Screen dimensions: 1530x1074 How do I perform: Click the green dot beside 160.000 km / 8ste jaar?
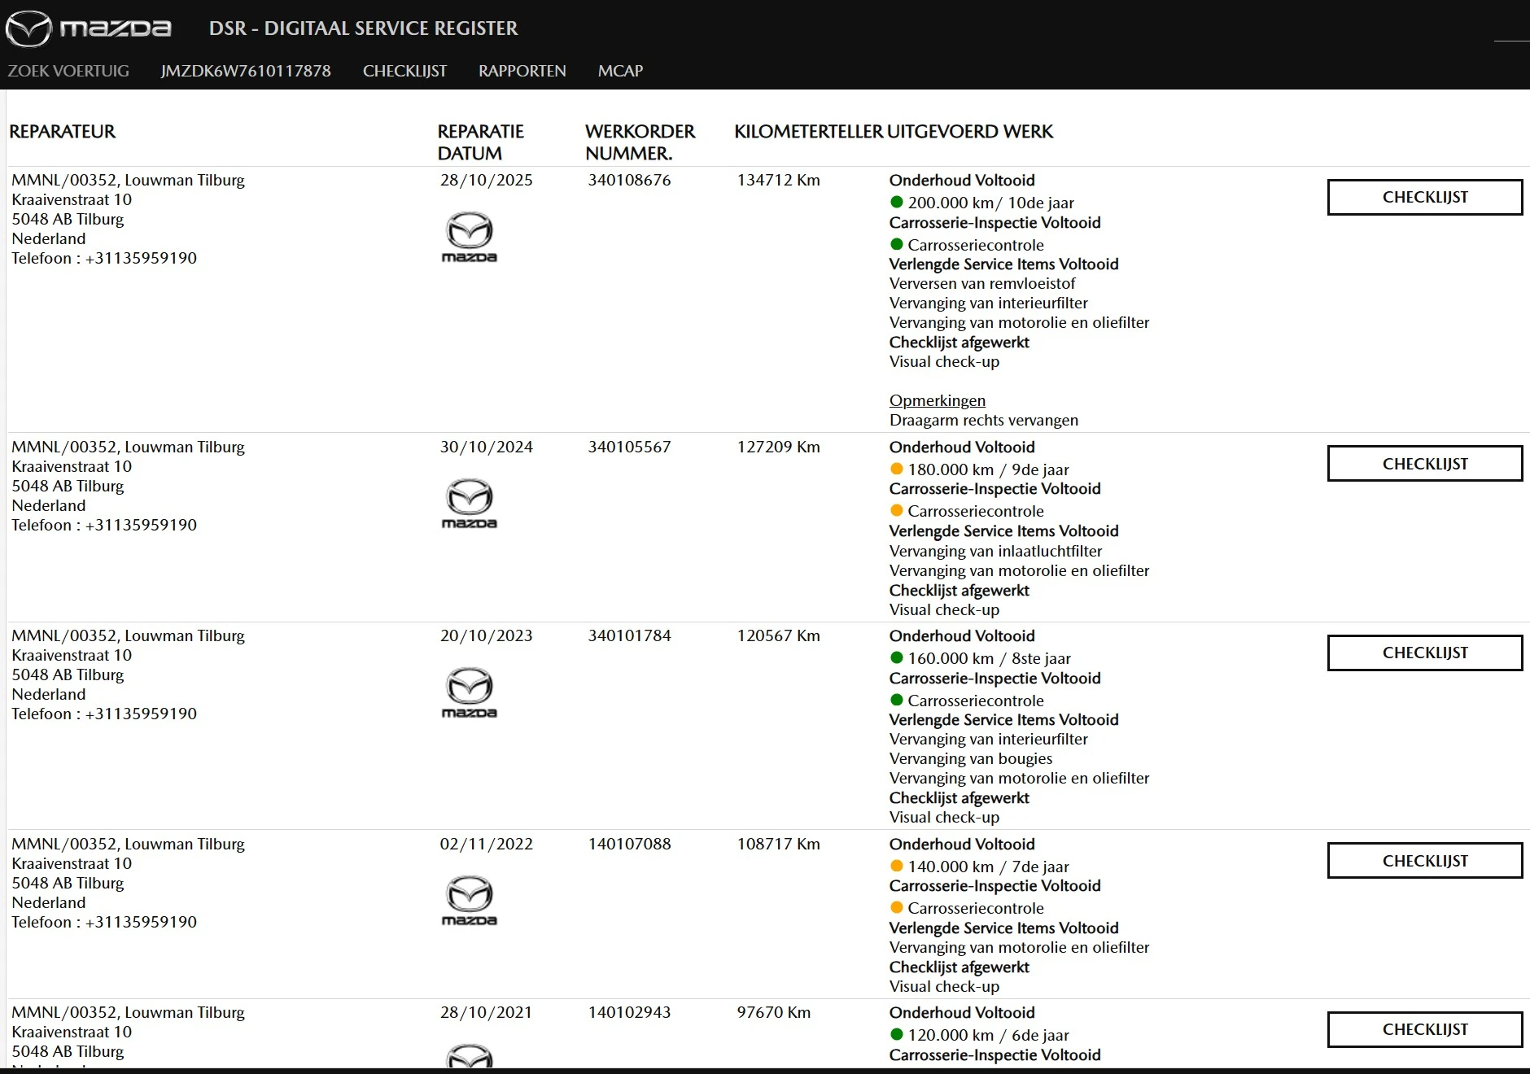point(897,657)
